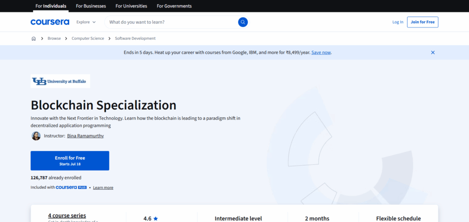Navigate to Computer Science breadcrumb
469x222 pixels.
87,38
